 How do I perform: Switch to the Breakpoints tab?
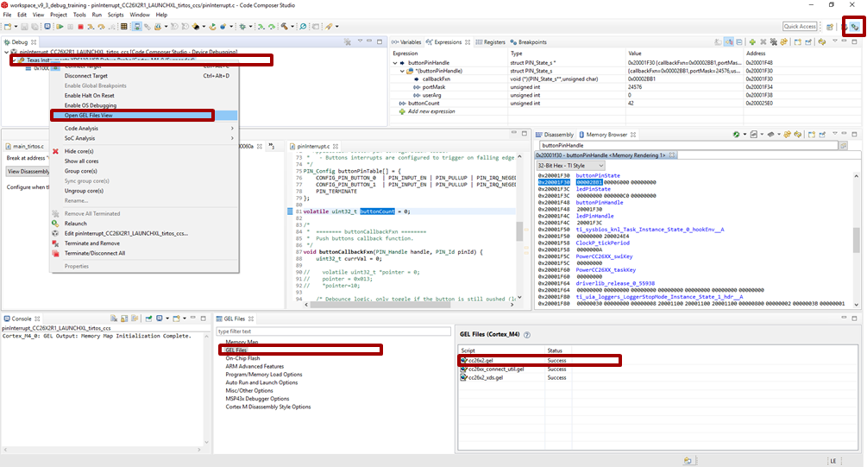tap(531, 41)
